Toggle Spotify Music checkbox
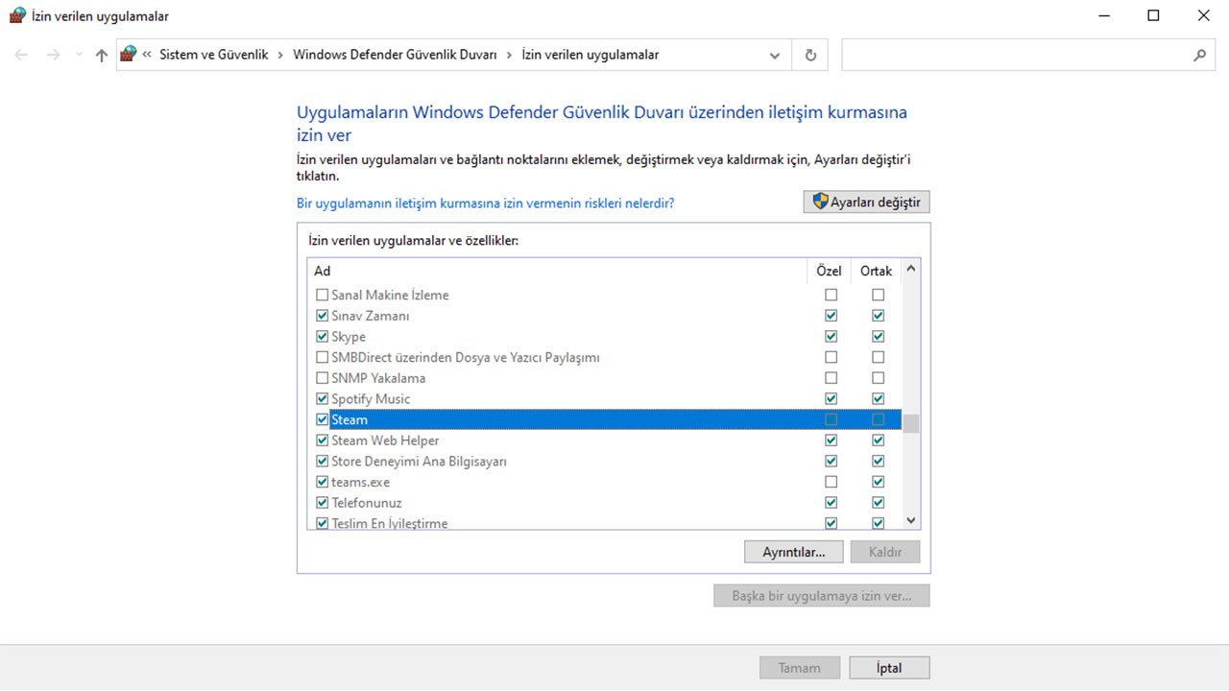The width and height of the screenshot is (1229, 691). (x=323, y=399)
